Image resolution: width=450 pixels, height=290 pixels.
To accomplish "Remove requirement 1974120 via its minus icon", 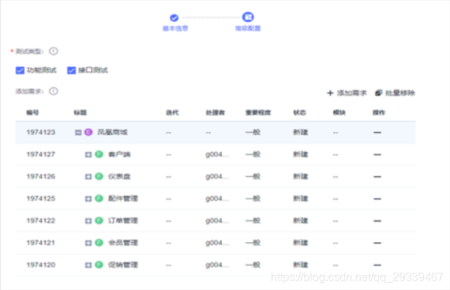I will (x=378, y=265).
